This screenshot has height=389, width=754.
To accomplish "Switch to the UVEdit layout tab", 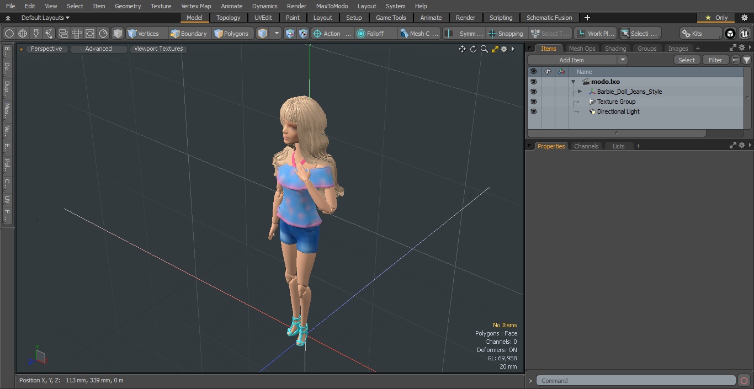I will pyautogui.click(x=263, y=18).
